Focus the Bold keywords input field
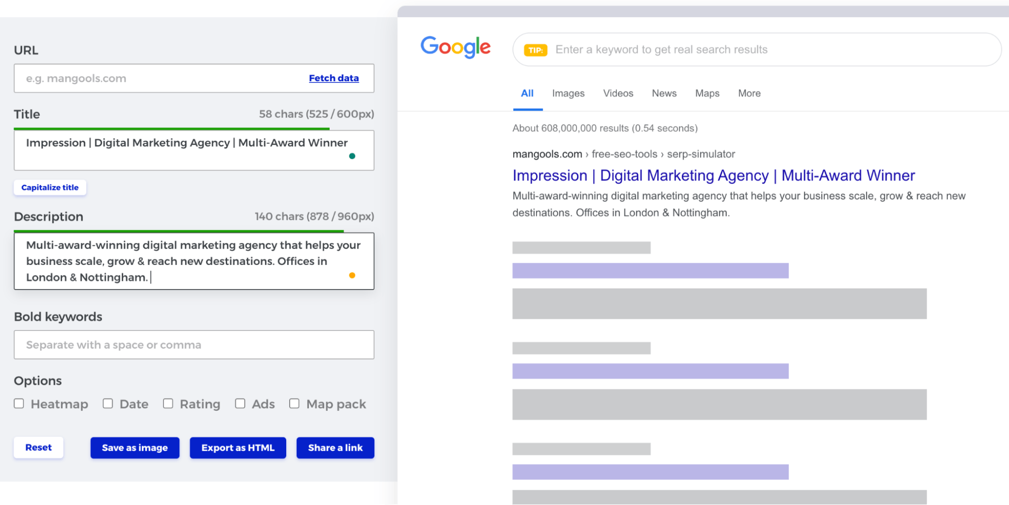The image size is (1009, 505). click(194, 345)
